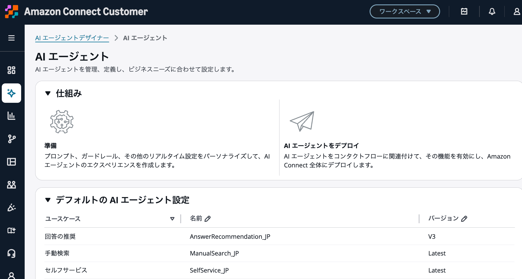Image resolution: width=522 pixels, height=279 pixels.
Task: Click the paper plane deploy illustration icon
Action: (302, 121)
